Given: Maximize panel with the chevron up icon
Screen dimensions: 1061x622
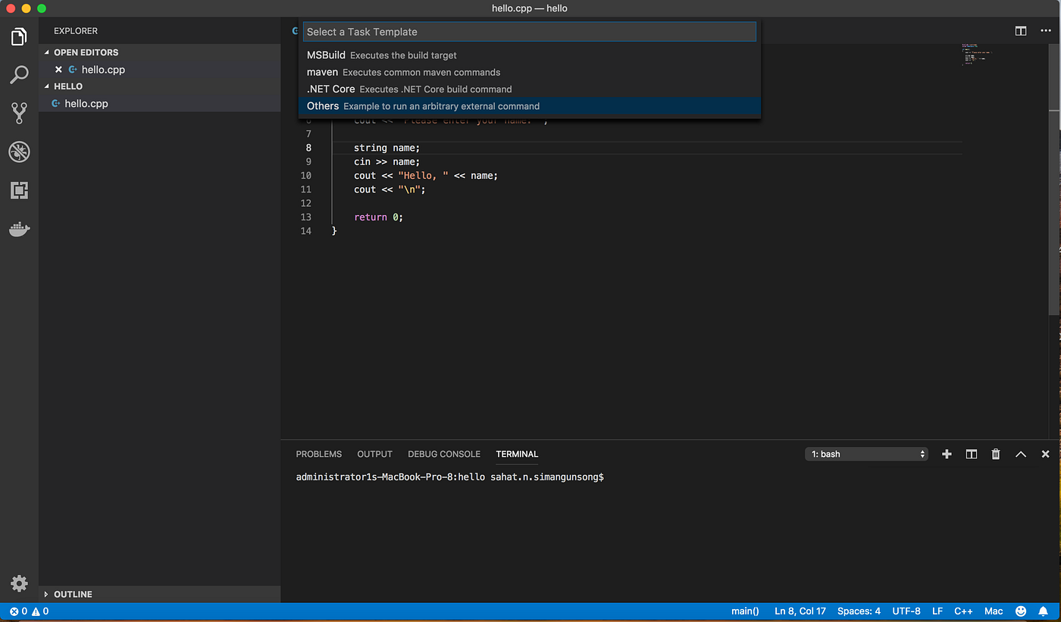Looking at the screenshot, I should [1021, 454].
